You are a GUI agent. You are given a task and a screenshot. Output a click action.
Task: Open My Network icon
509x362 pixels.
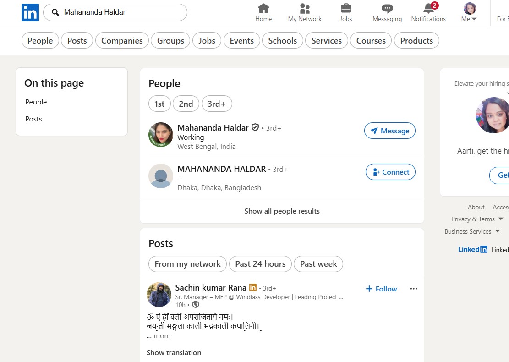point(305,9)
